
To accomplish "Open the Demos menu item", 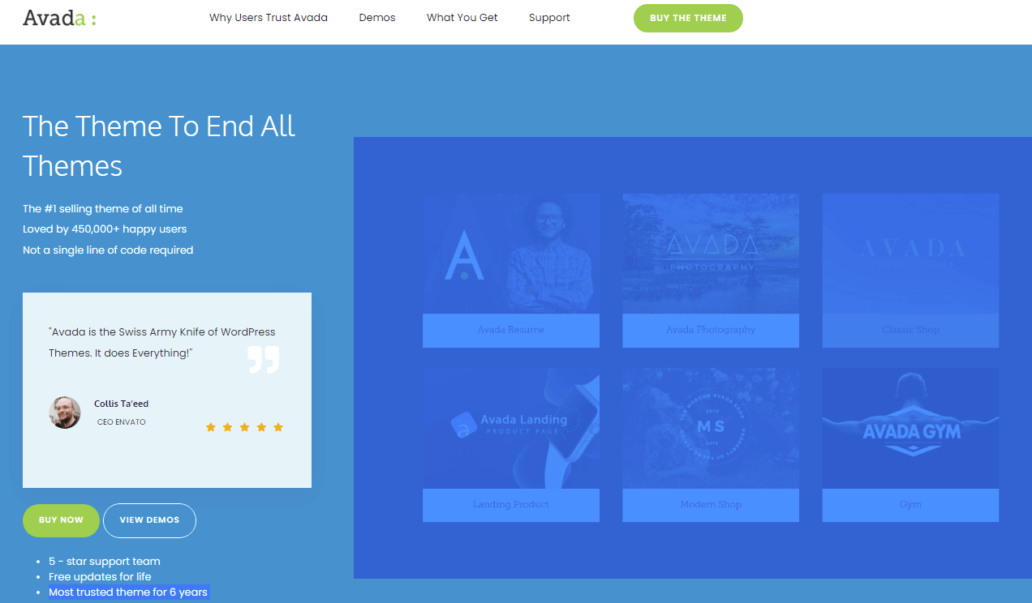I will tap(377, 17).
